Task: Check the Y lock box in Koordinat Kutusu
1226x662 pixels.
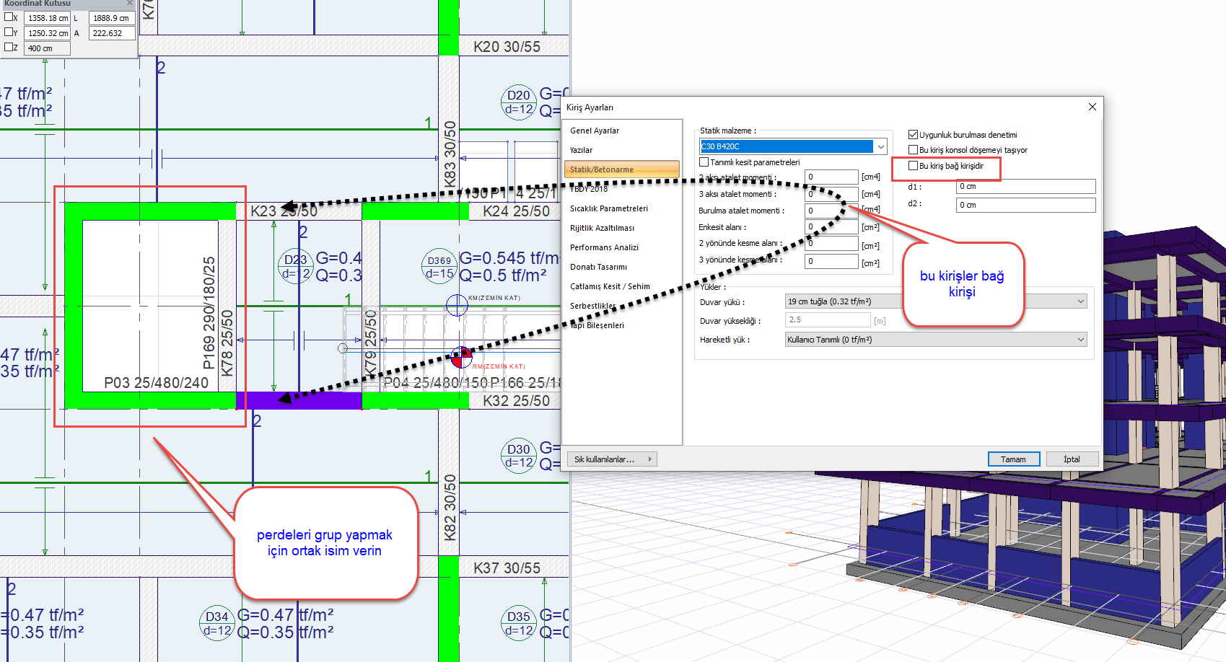Action: click(x=8, y=32)
